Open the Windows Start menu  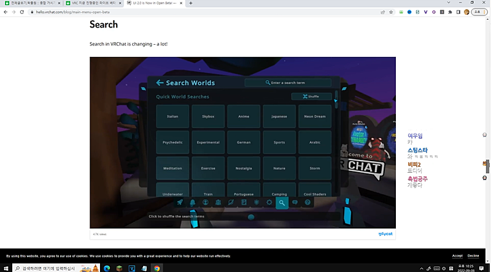click(x=6, y=268)
